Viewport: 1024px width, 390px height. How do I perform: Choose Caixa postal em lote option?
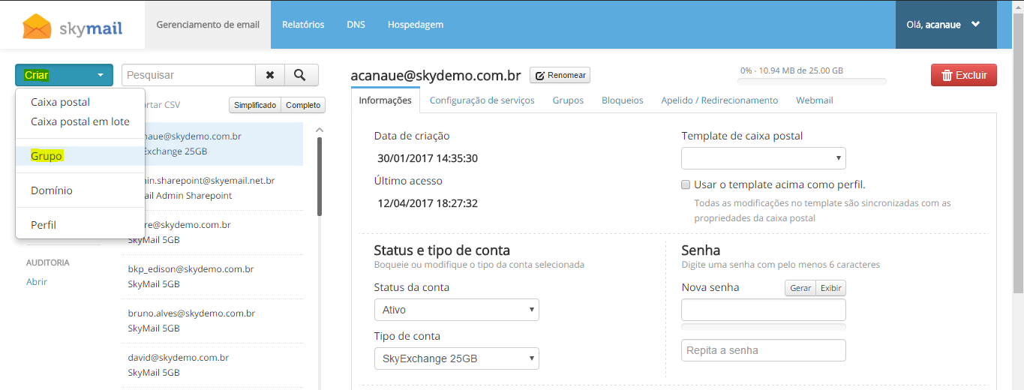80,121
